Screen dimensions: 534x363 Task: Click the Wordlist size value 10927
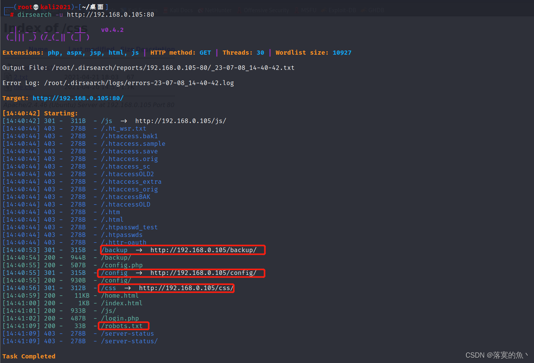(342, 52)
